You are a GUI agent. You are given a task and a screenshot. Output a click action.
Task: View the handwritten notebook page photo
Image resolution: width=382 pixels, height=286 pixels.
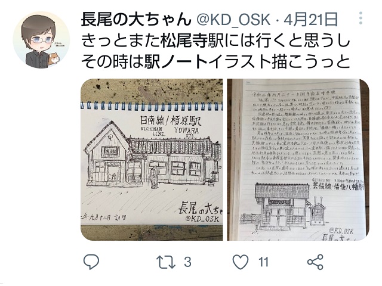click(298, 160)
